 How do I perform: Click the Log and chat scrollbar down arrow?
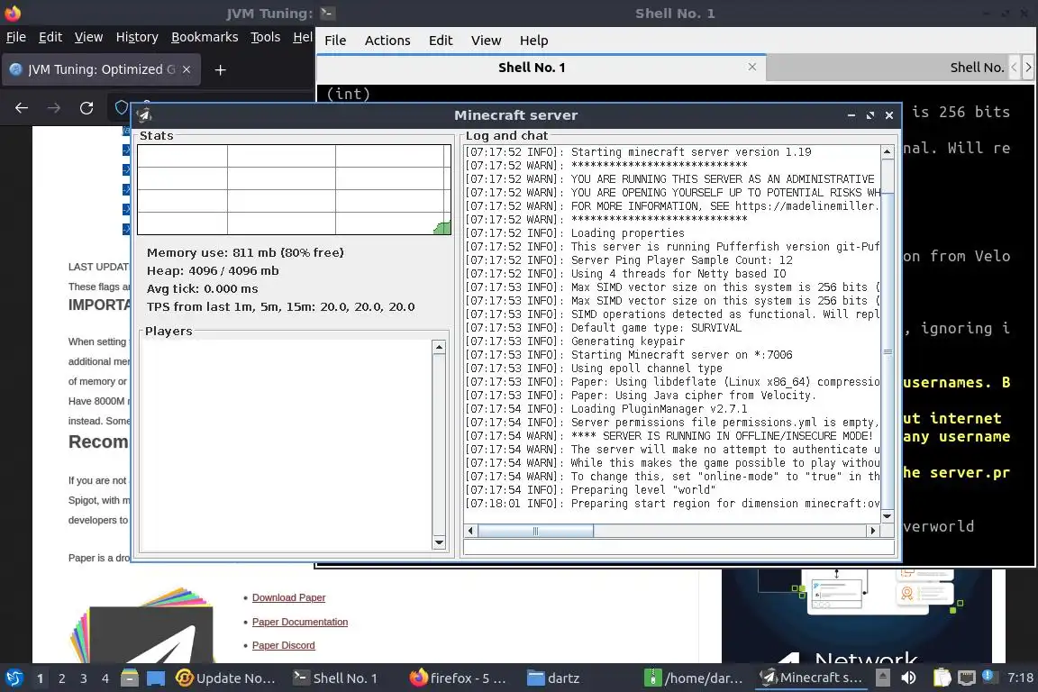887,516
